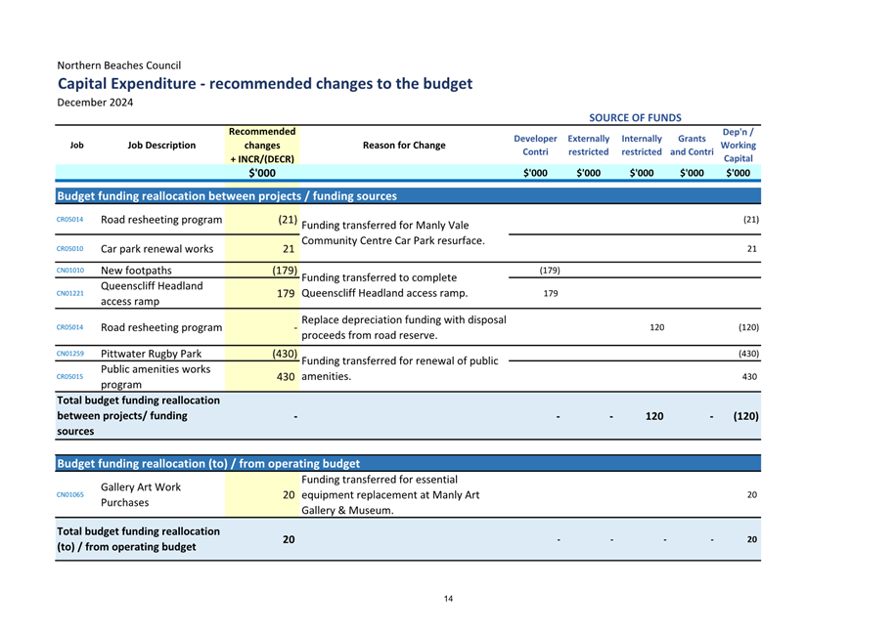Click the bold recommended total 20 in operating budget total row
Image resolution: width=896 pixels, height=632 pixels.
click(289, 539)
